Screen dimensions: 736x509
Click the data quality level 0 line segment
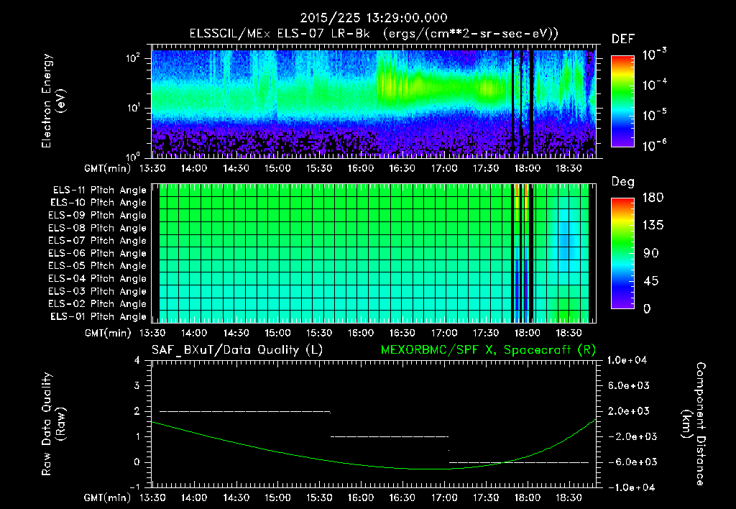pos(519,462)
